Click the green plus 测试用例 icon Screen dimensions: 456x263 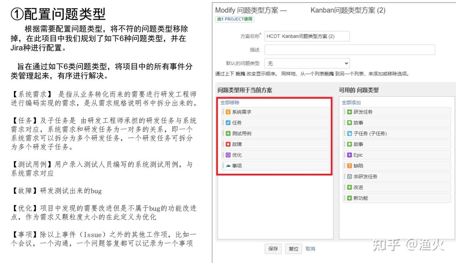228,134
